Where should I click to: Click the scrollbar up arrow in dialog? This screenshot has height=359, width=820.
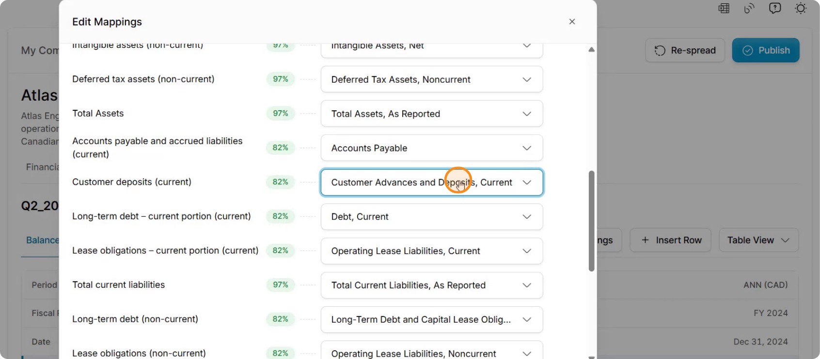pos(591,50)
